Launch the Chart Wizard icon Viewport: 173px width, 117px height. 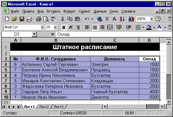pyautogui.click(x=131, y=19)
